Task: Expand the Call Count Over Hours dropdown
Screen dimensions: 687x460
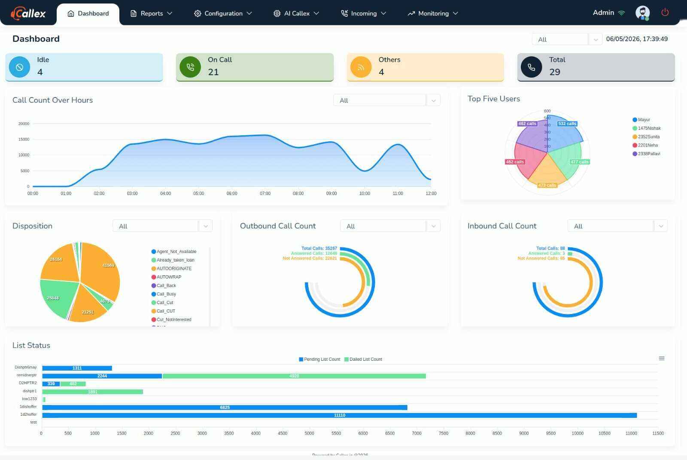Action: point(387,101)
